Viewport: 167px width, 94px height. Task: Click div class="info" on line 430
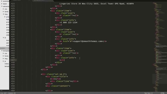pyautogui.click(x=65, y=20)
